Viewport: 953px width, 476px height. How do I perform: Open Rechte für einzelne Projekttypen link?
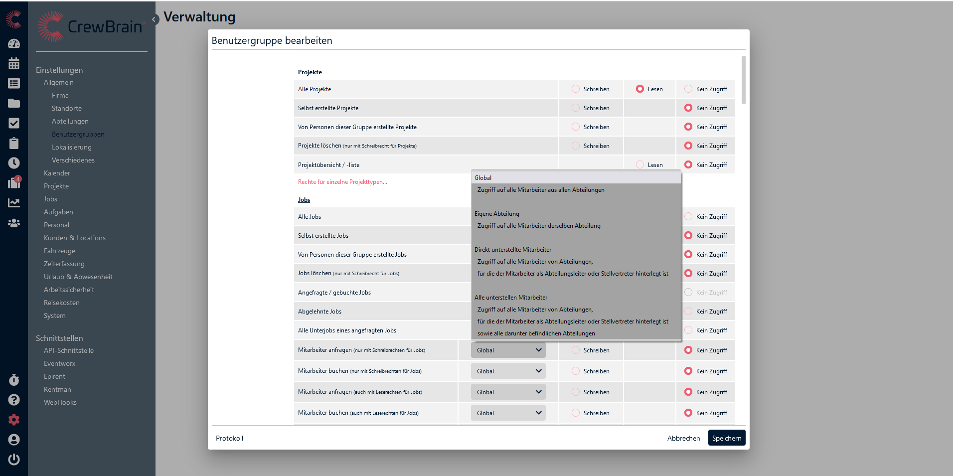pos(342,182)
